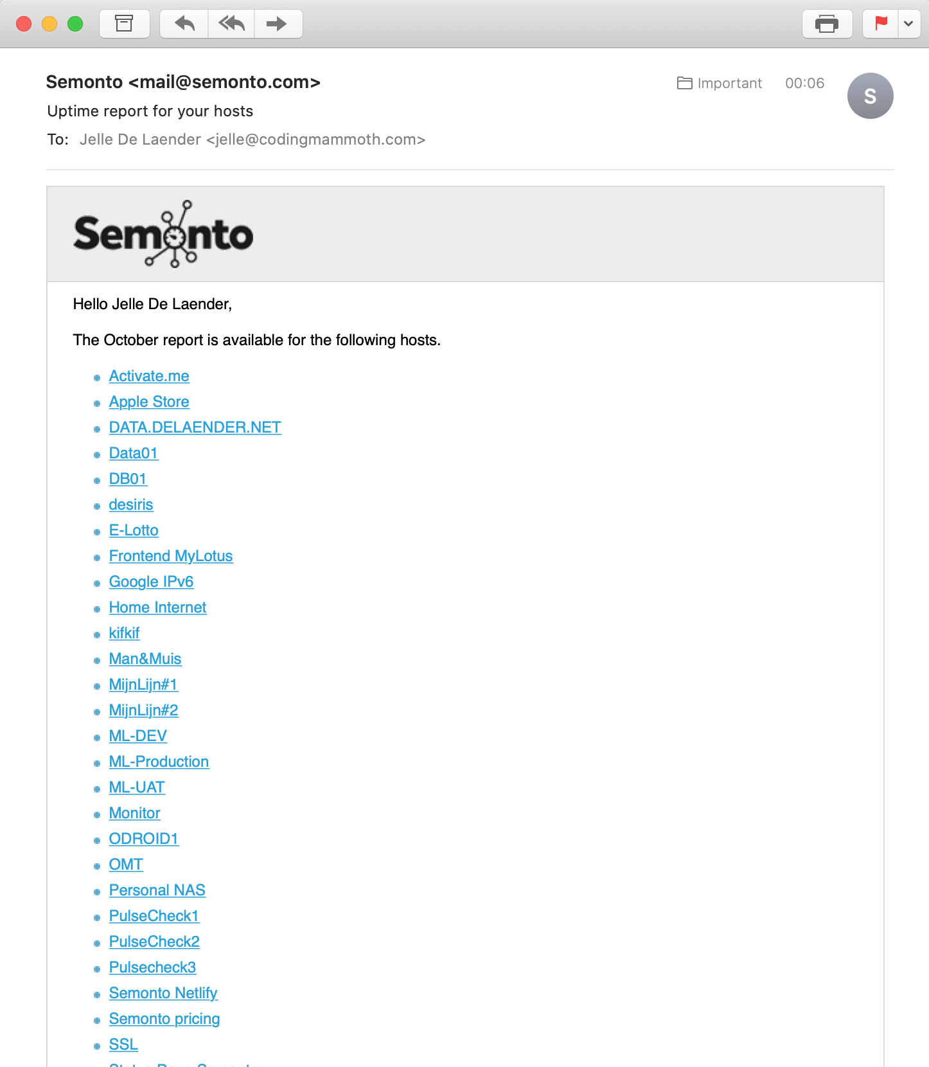Click the Semonto logo in email header
The height and width of the screenshot is (1067, 929).
point(163,234)
